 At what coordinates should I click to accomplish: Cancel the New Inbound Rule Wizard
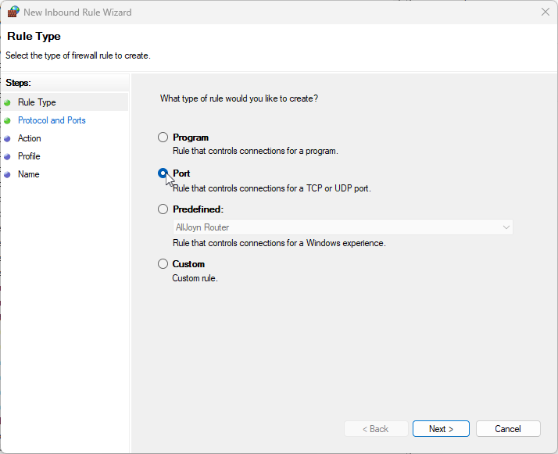click(508, 429)
